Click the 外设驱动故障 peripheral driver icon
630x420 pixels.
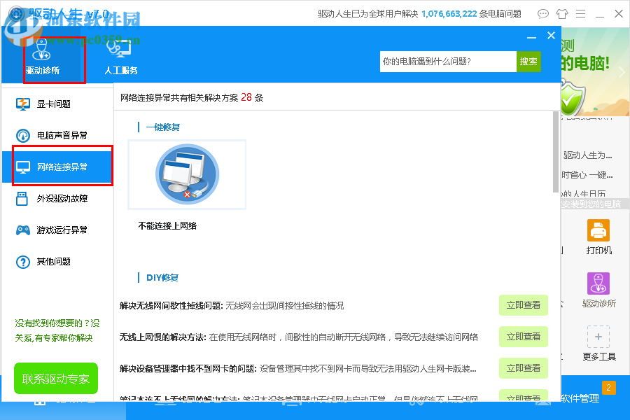click(x=21, y=198)
